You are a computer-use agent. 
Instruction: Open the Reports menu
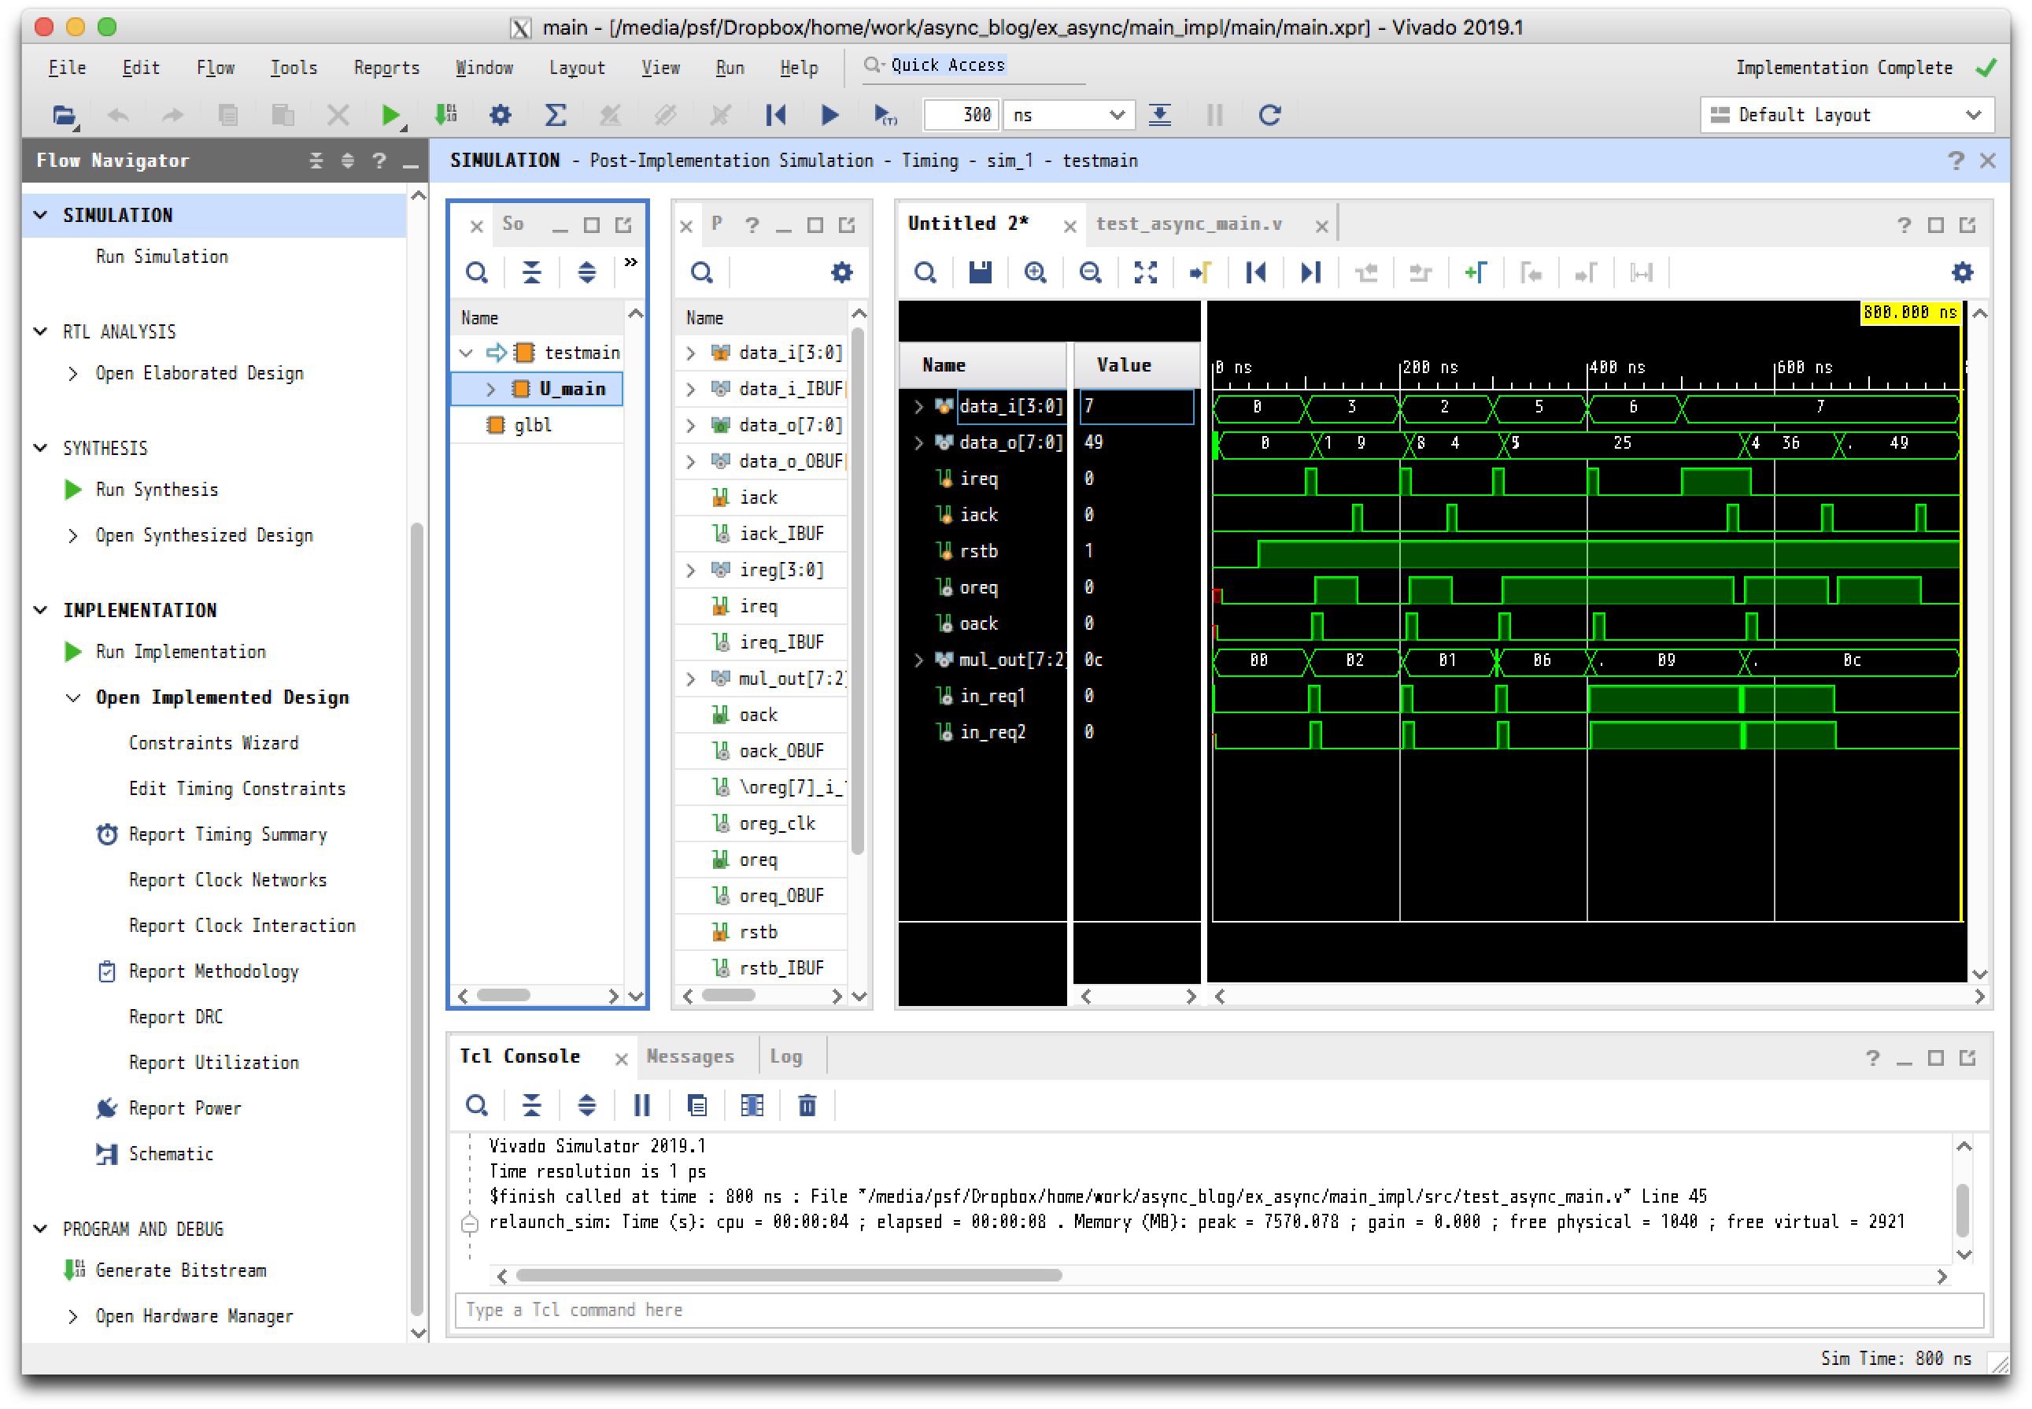[386, 68]
